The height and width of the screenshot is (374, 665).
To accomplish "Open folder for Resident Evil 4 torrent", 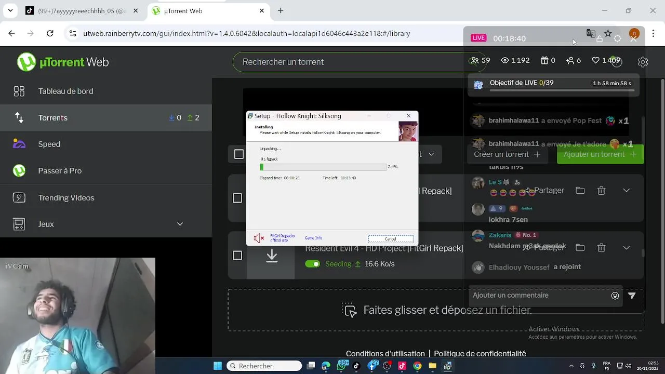I will point(580,248).
